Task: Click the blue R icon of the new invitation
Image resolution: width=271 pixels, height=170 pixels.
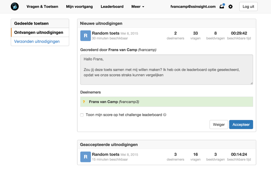Action: [x=85, y=36]
